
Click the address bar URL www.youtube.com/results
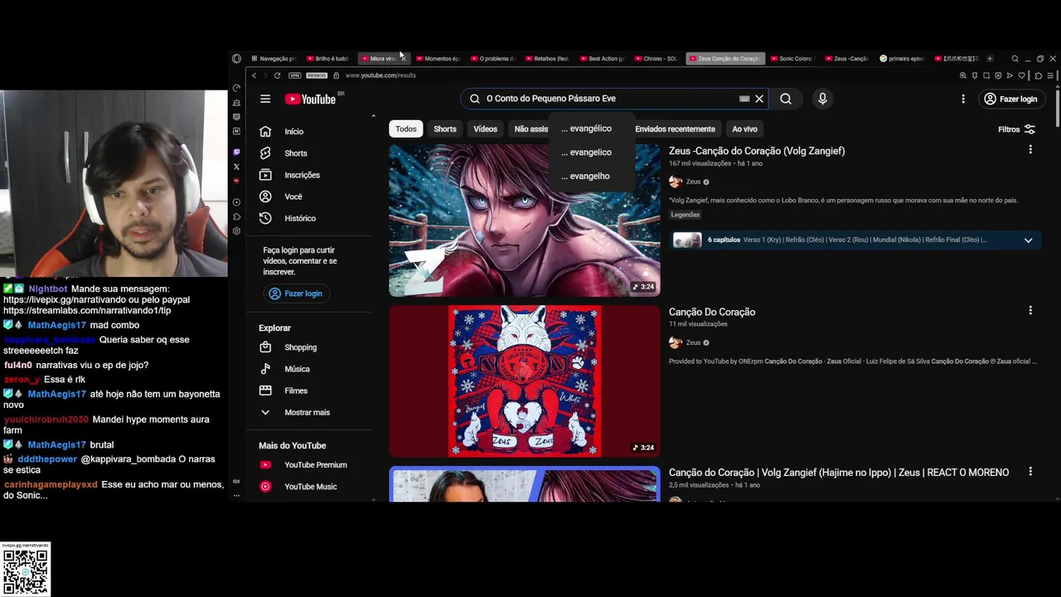coord(380,75)
